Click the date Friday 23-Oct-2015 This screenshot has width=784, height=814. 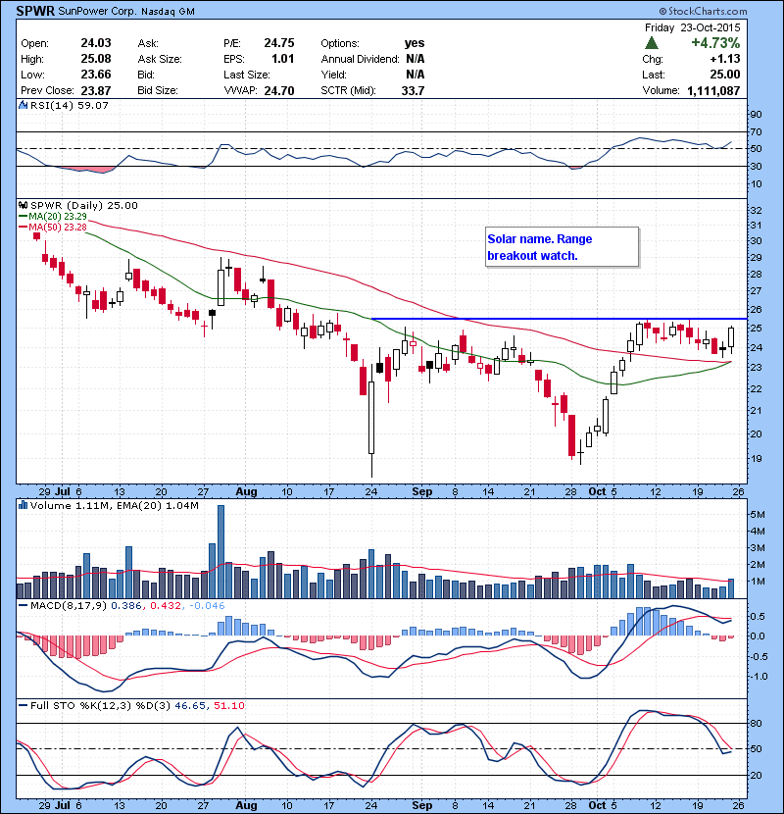(x=692, y=27)
